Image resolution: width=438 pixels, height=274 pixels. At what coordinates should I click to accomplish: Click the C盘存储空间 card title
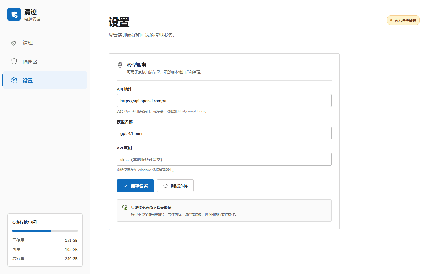pos(24,222)
